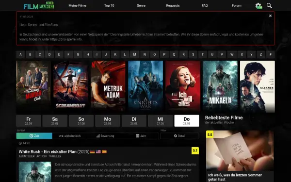Filter movies by letter J
Viewport: 291px width, 182px height.
(x=106, y=54)
